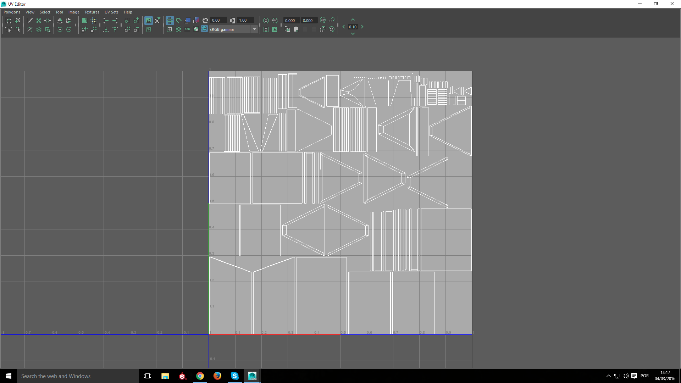Select the Smooth UV tool grid icon

coord(48,30)
